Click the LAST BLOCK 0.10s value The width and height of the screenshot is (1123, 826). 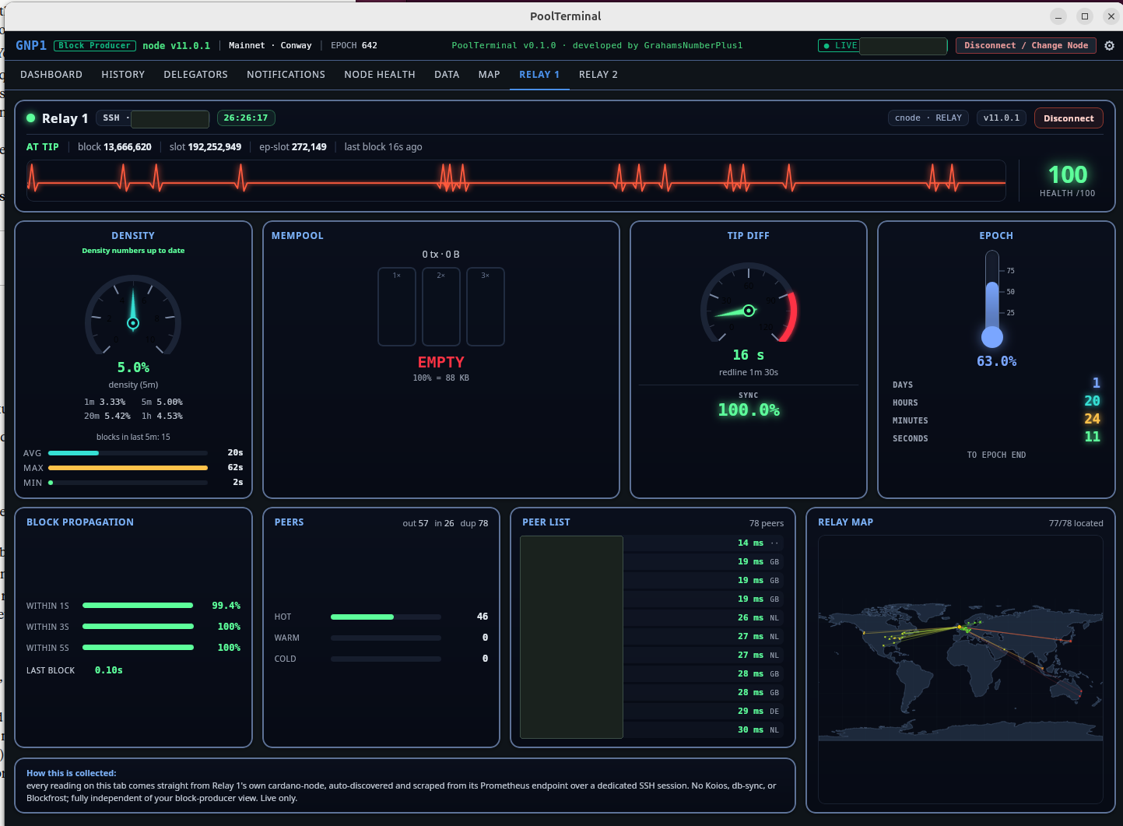click(x=109, y=670)
